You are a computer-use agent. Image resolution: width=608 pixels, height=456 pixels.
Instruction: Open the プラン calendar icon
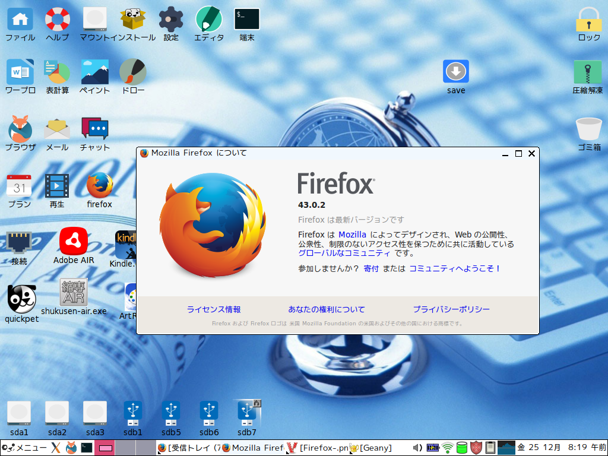pyautogui.click(x=20, y=186)
